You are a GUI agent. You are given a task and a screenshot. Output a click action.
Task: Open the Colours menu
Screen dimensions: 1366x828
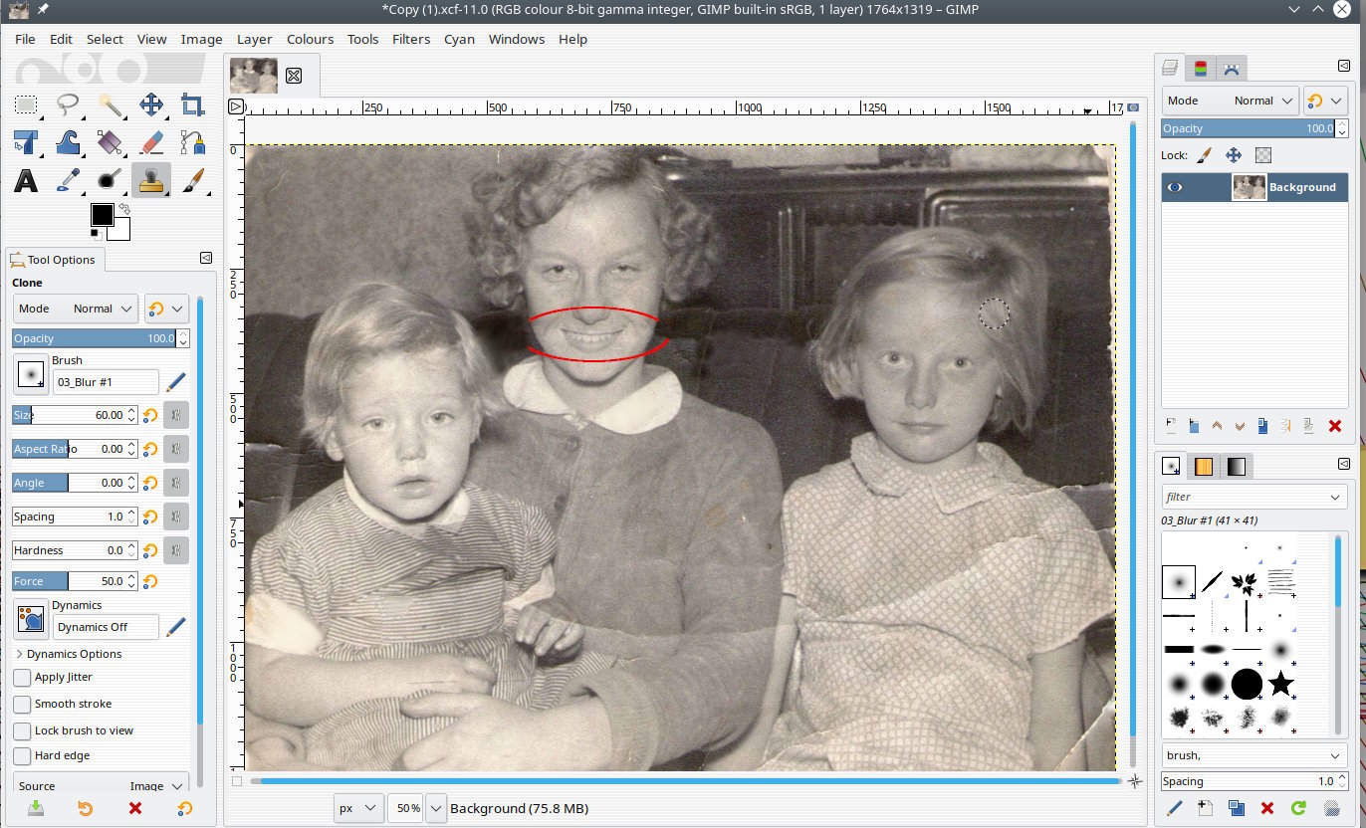point(310,39)
